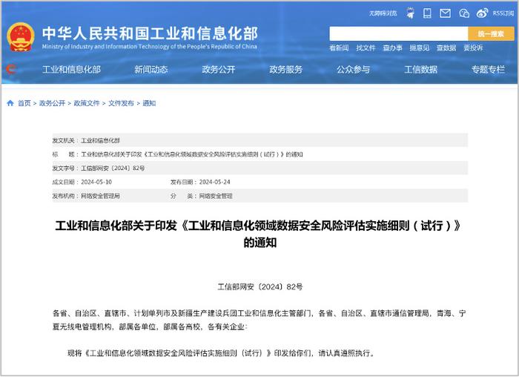
Task: Click the accessibility robot mascot icon
Action: tap(409, 13)
